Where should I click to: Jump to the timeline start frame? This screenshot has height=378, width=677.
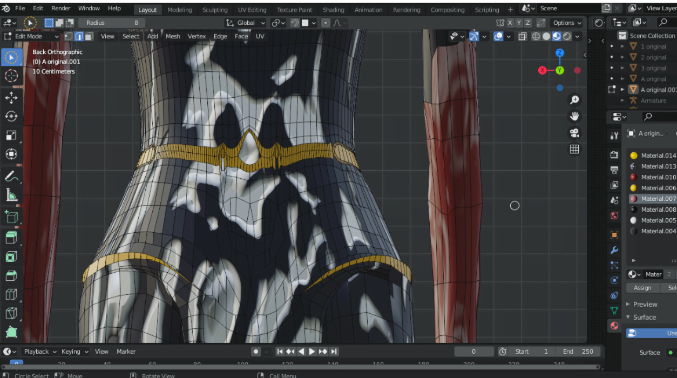point(280,352)
